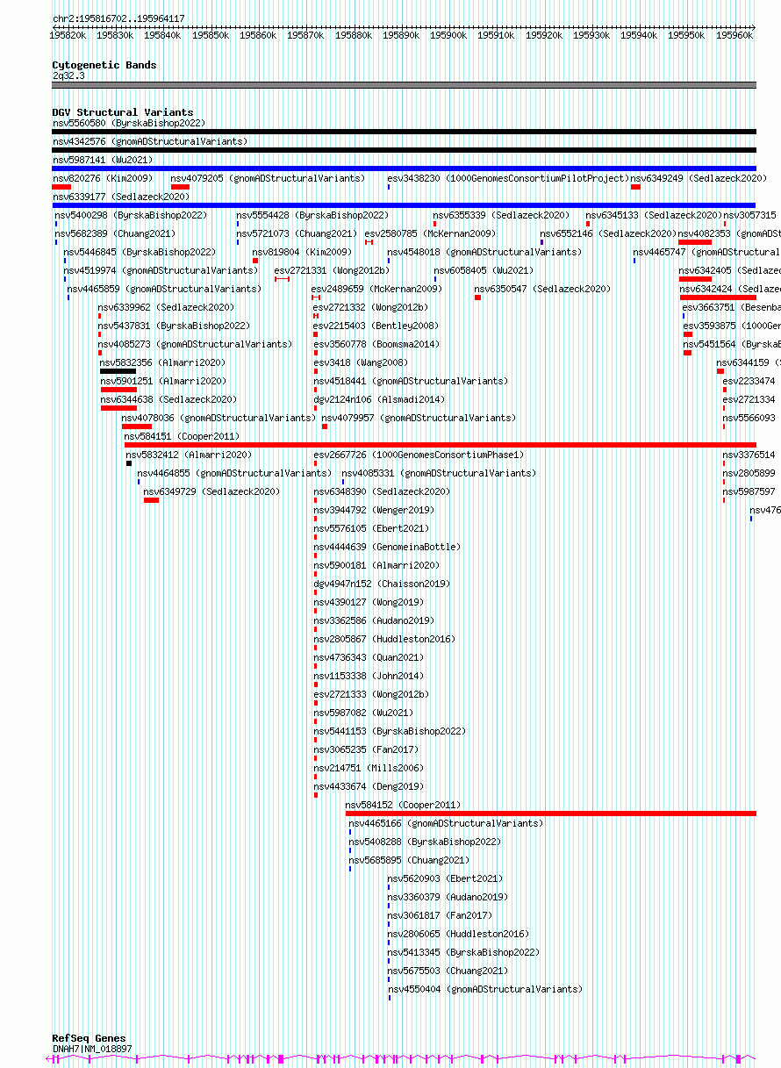The image size is (781, 1068).
Task: Open nsv6339962 (Sedlazeck2020) variant
Action: pos(167,307)
